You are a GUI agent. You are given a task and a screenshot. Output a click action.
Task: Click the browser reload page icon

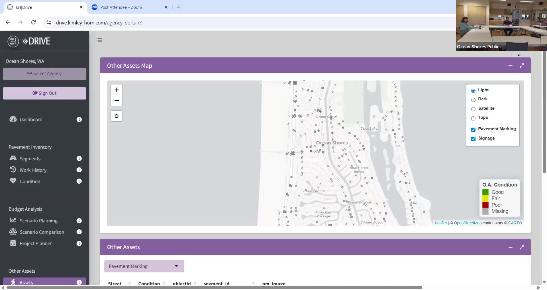coord(33,22)
